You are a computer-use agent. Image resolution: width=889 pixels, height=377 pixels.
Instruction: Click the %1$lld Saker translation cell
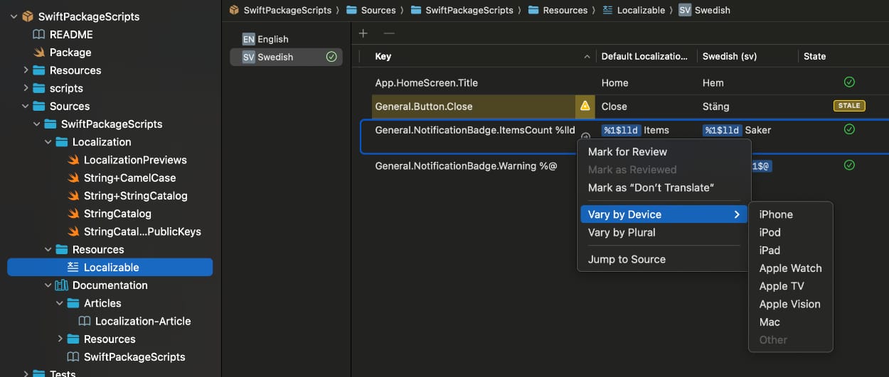click(737, 130)
